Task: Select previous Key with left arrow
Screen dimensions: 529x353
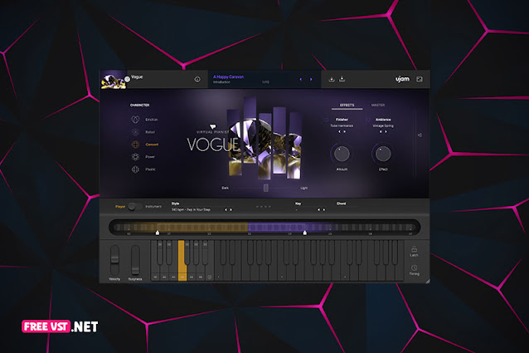Action: [x=318, y=210]
